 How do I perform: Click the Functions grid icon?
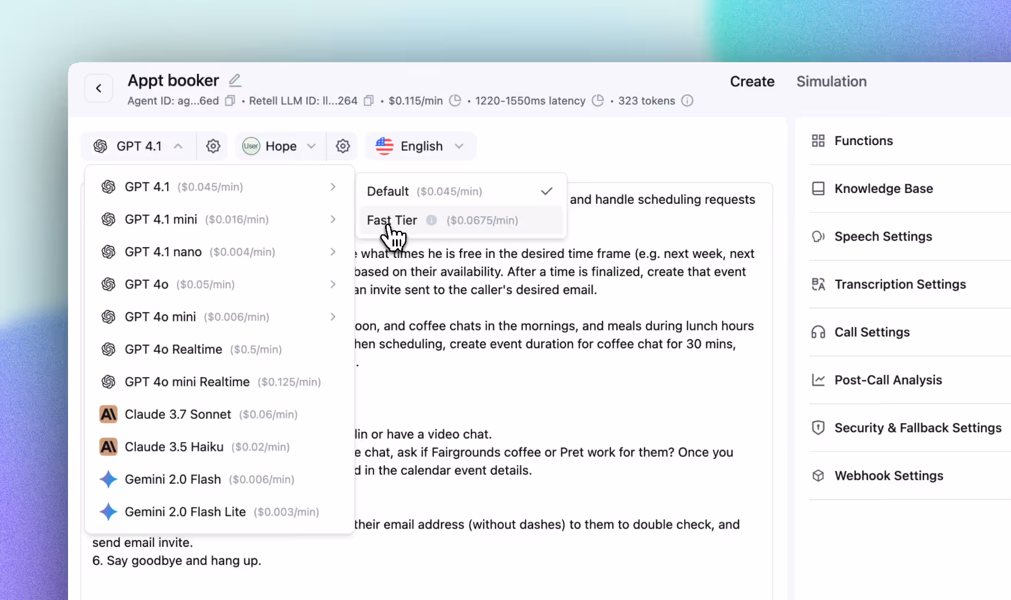(818, 141)
